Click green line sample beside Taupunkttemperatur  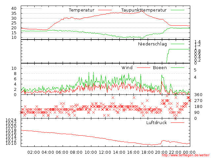click(177, 10)
